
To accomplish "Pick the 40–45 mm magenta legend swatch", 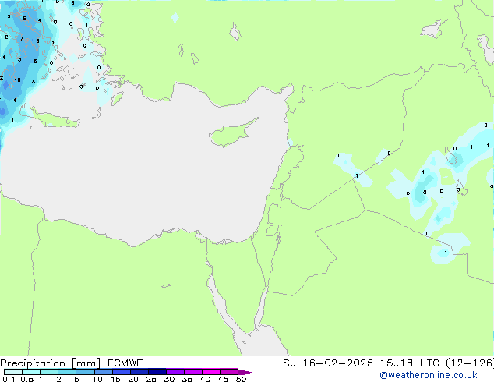I will coord(211,372).
